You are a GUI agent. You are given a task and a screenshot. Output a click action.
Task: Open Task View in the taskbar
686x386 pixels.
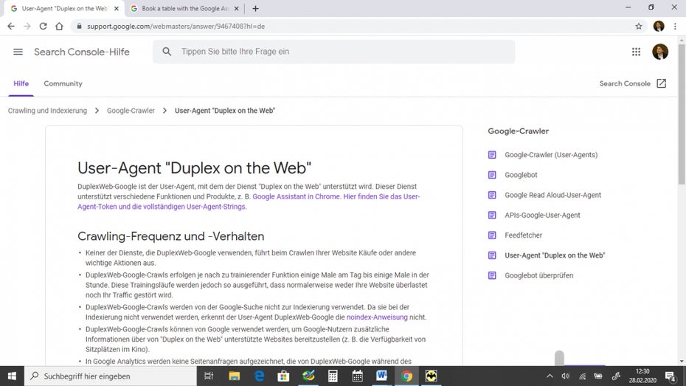pyautogui.click(x=209, y=376)
